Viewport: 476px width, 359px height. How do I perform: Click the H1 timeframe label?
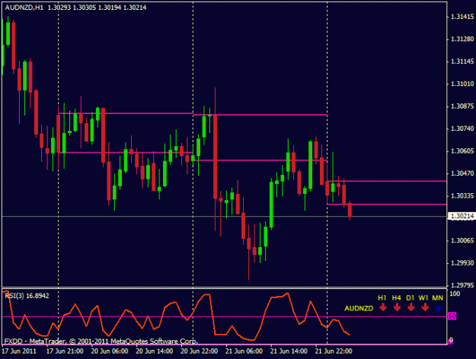click(x=382, y=298)
